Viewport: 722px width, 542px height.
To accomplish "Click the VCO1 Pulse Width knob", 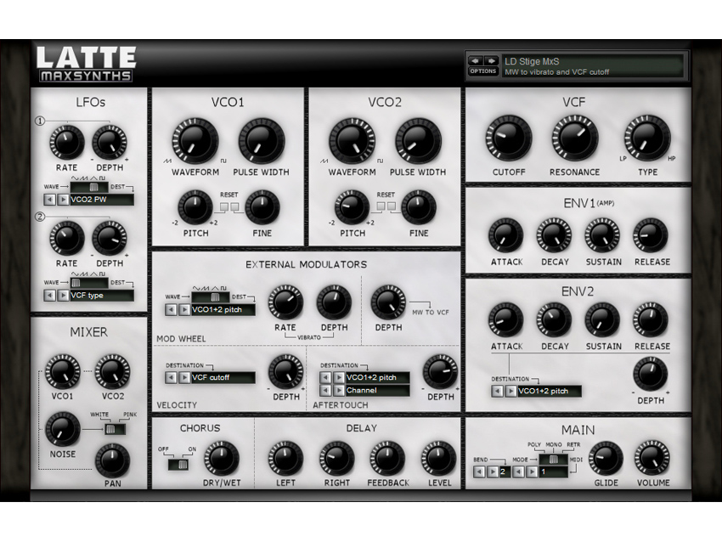I will 261,140.
